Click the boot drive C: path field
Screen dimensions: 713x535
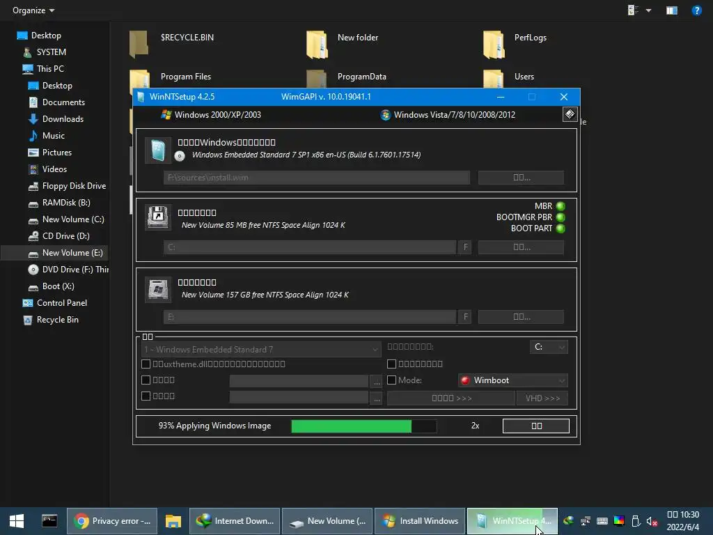click(310, 247)
